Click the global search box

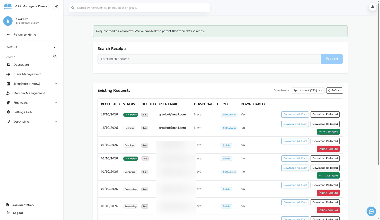[139, 8]
